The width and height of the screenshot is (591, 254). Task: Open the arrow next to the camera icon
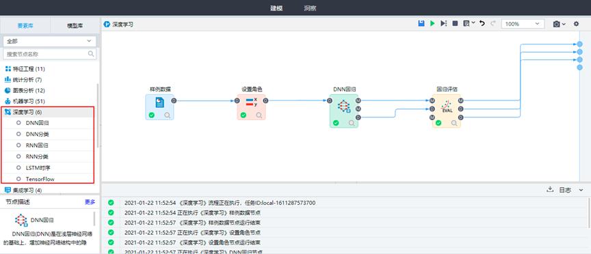tap(564, 24)
